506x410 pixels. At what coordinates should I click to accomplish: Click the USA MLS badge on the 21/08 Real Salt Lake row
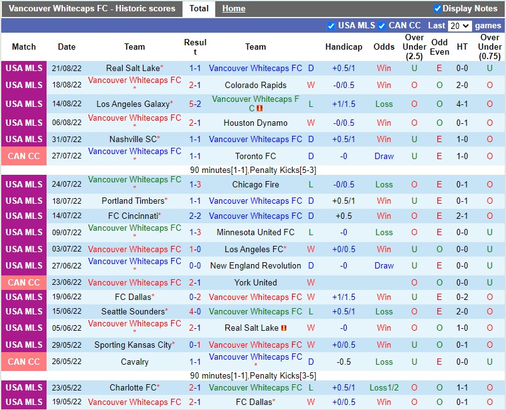23,69
